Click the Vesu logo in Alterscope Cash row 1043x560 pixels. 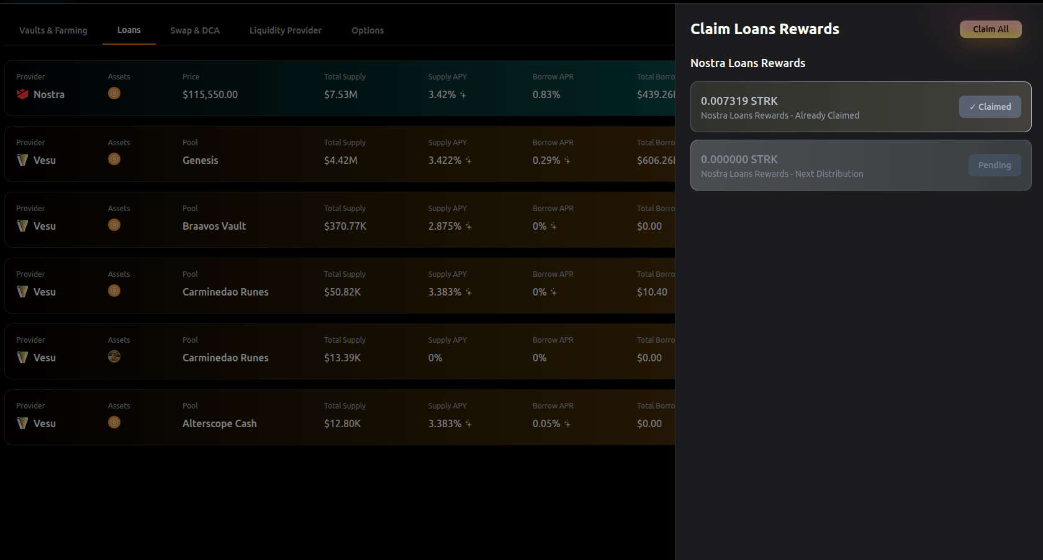(22, 423)
